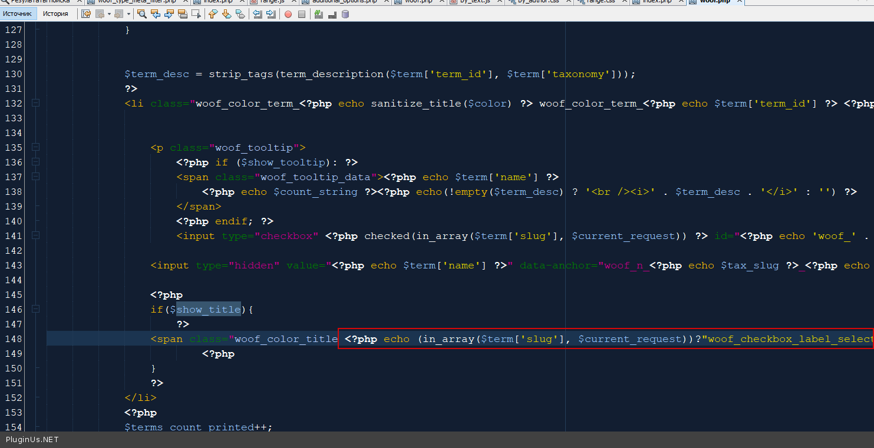874x448 pixels.
Task: Click Find Previous Occurrence arrow icon
Action: click(156, 14)
